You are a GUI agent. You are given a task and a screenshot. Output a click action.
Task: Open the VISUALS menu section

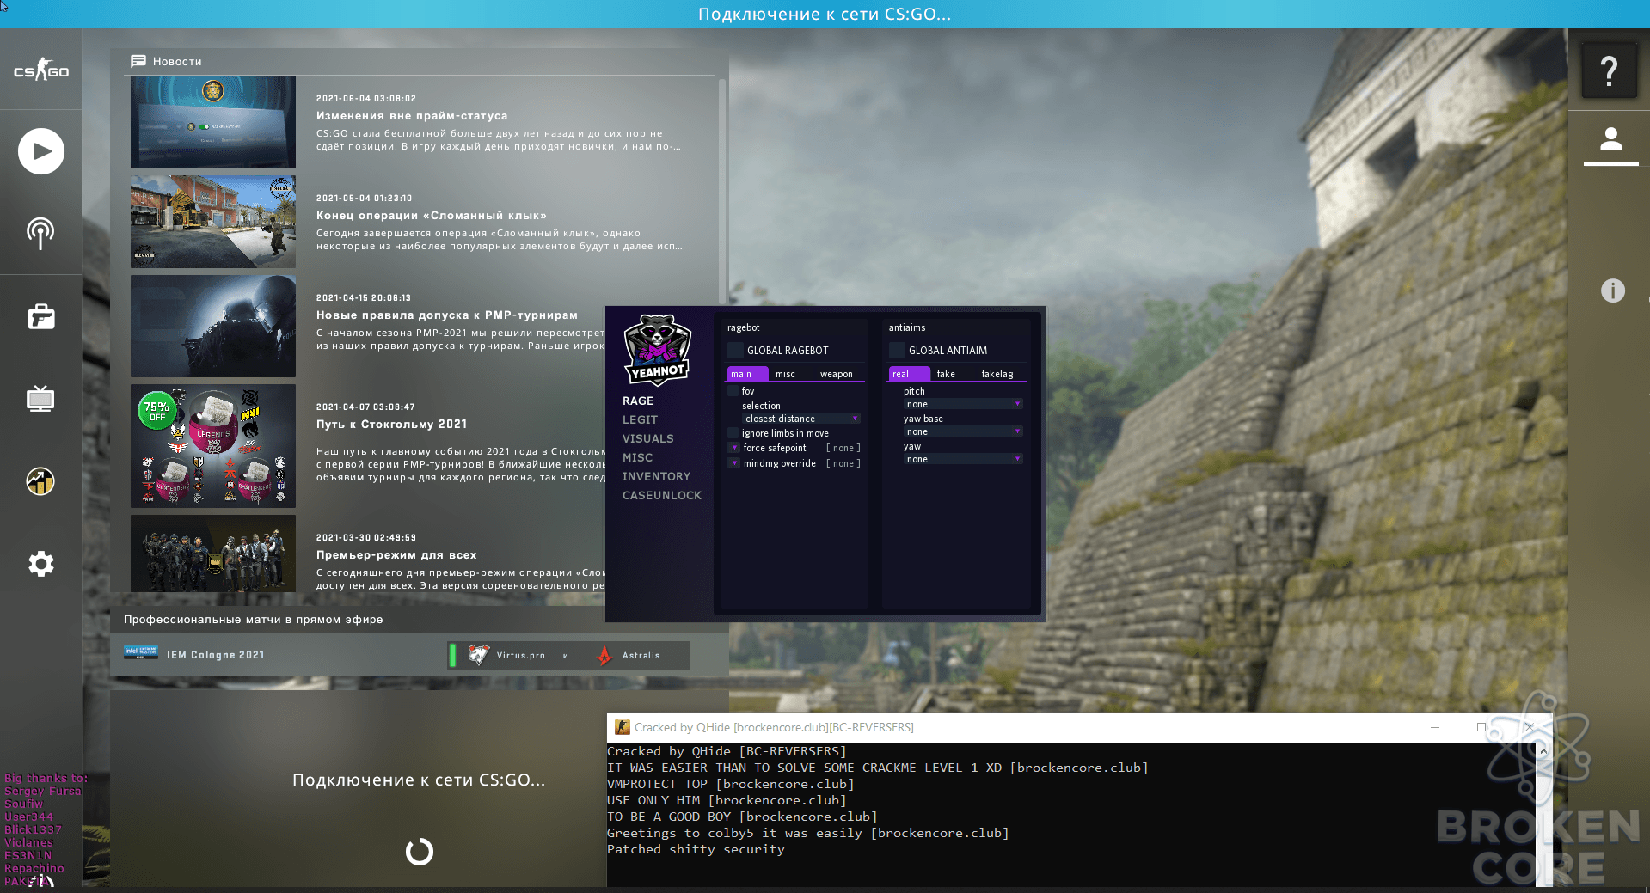pyautogui.click(x=648, y=438)
